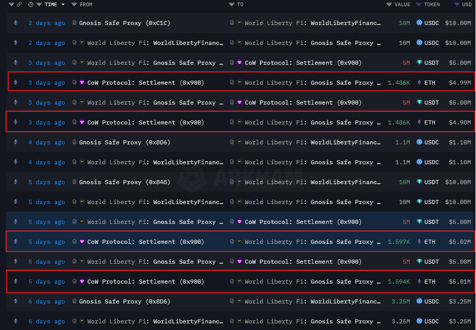The height and width of the screenshot is (330, 476).
Task: Open CoW Protocol: Settlement (0x900) sender in $4.98M row
Action: [x=146, y=122]
